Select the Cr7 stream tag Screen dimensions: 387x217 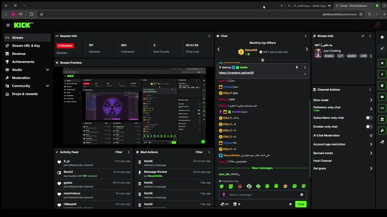click(341, 56)
